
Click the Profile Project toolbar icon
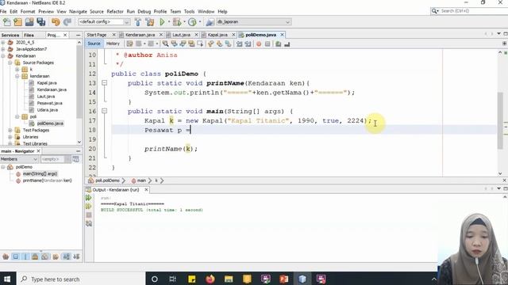192,22
